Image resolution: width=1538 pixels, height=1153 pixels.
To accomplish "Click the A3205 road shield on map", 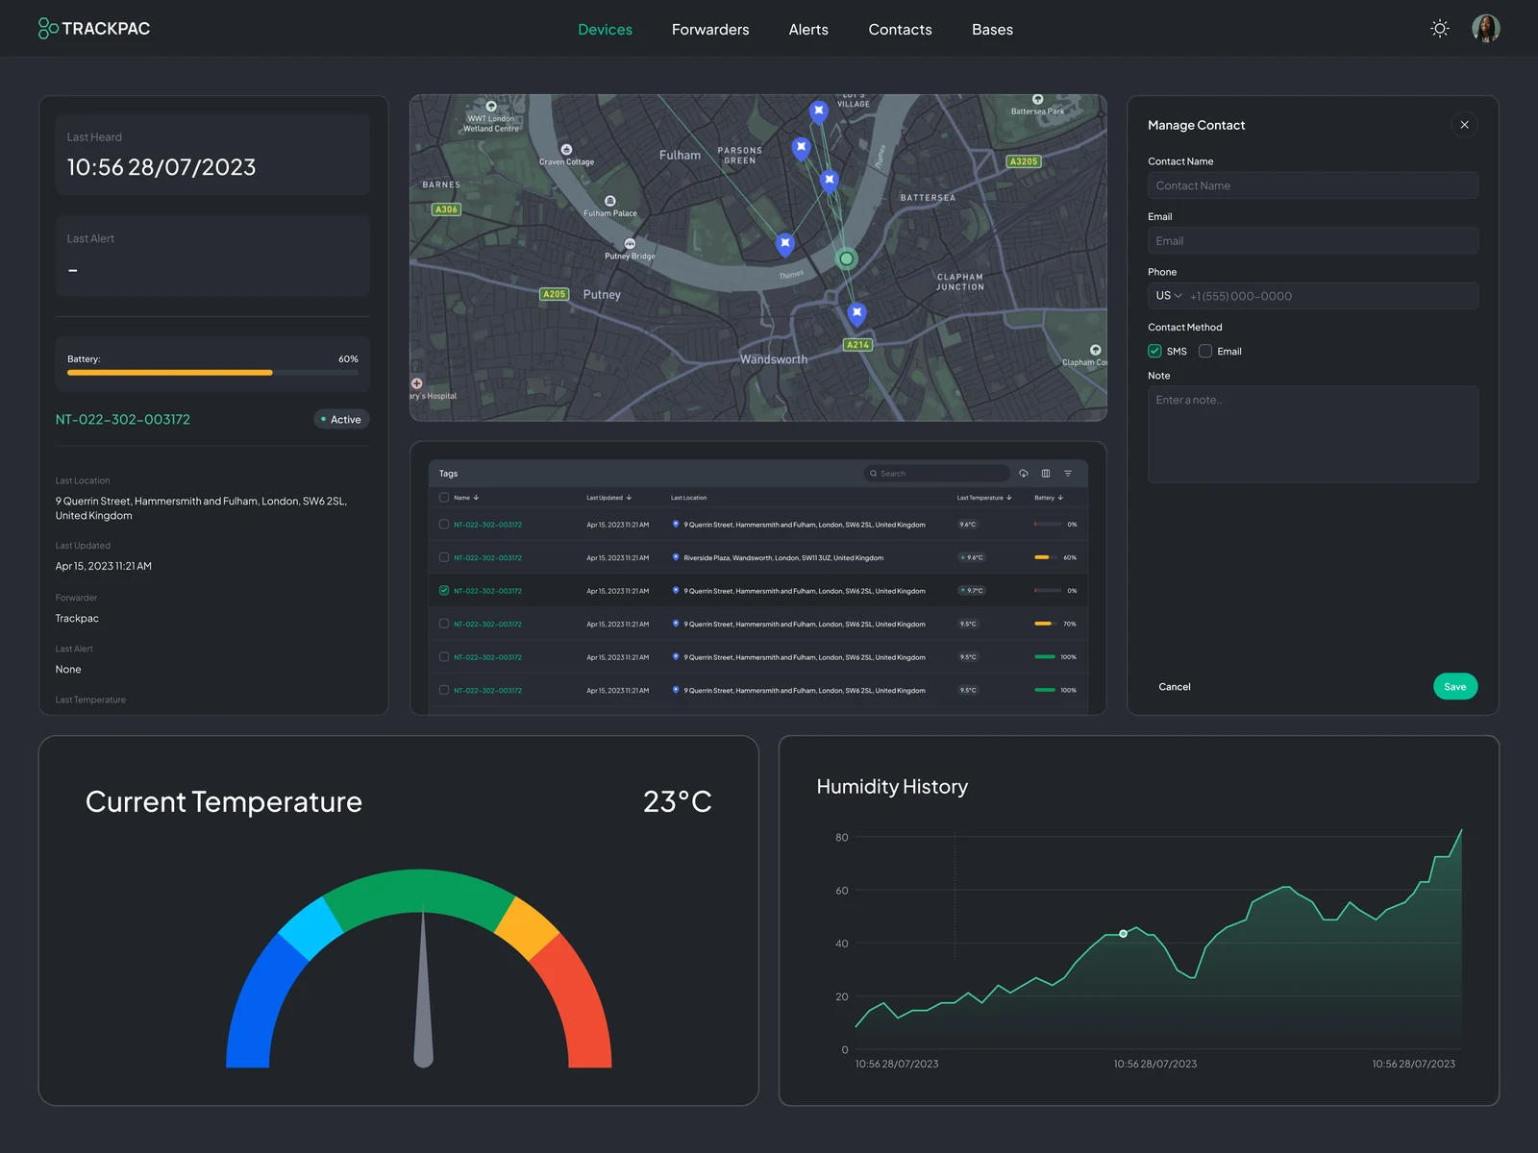I will click(1024, 161).
